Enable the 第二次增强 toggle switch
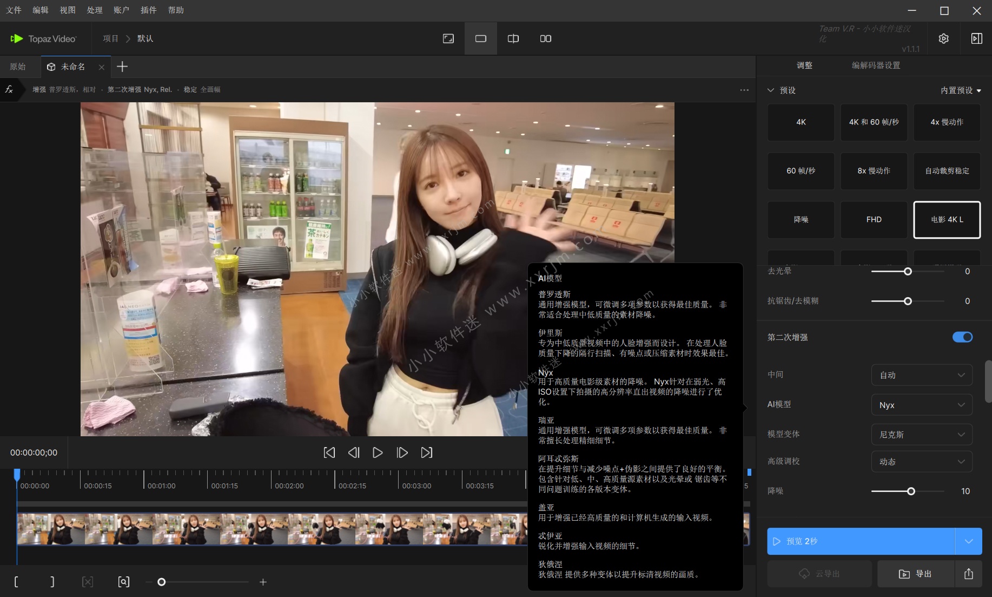Viewport: 992px width, 597px height. tap(962, 337)
